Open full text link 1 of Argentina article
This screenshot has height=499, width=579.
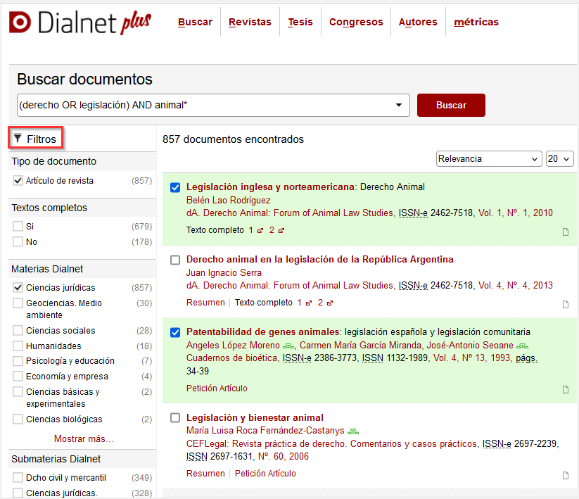[x=305, y=303]
